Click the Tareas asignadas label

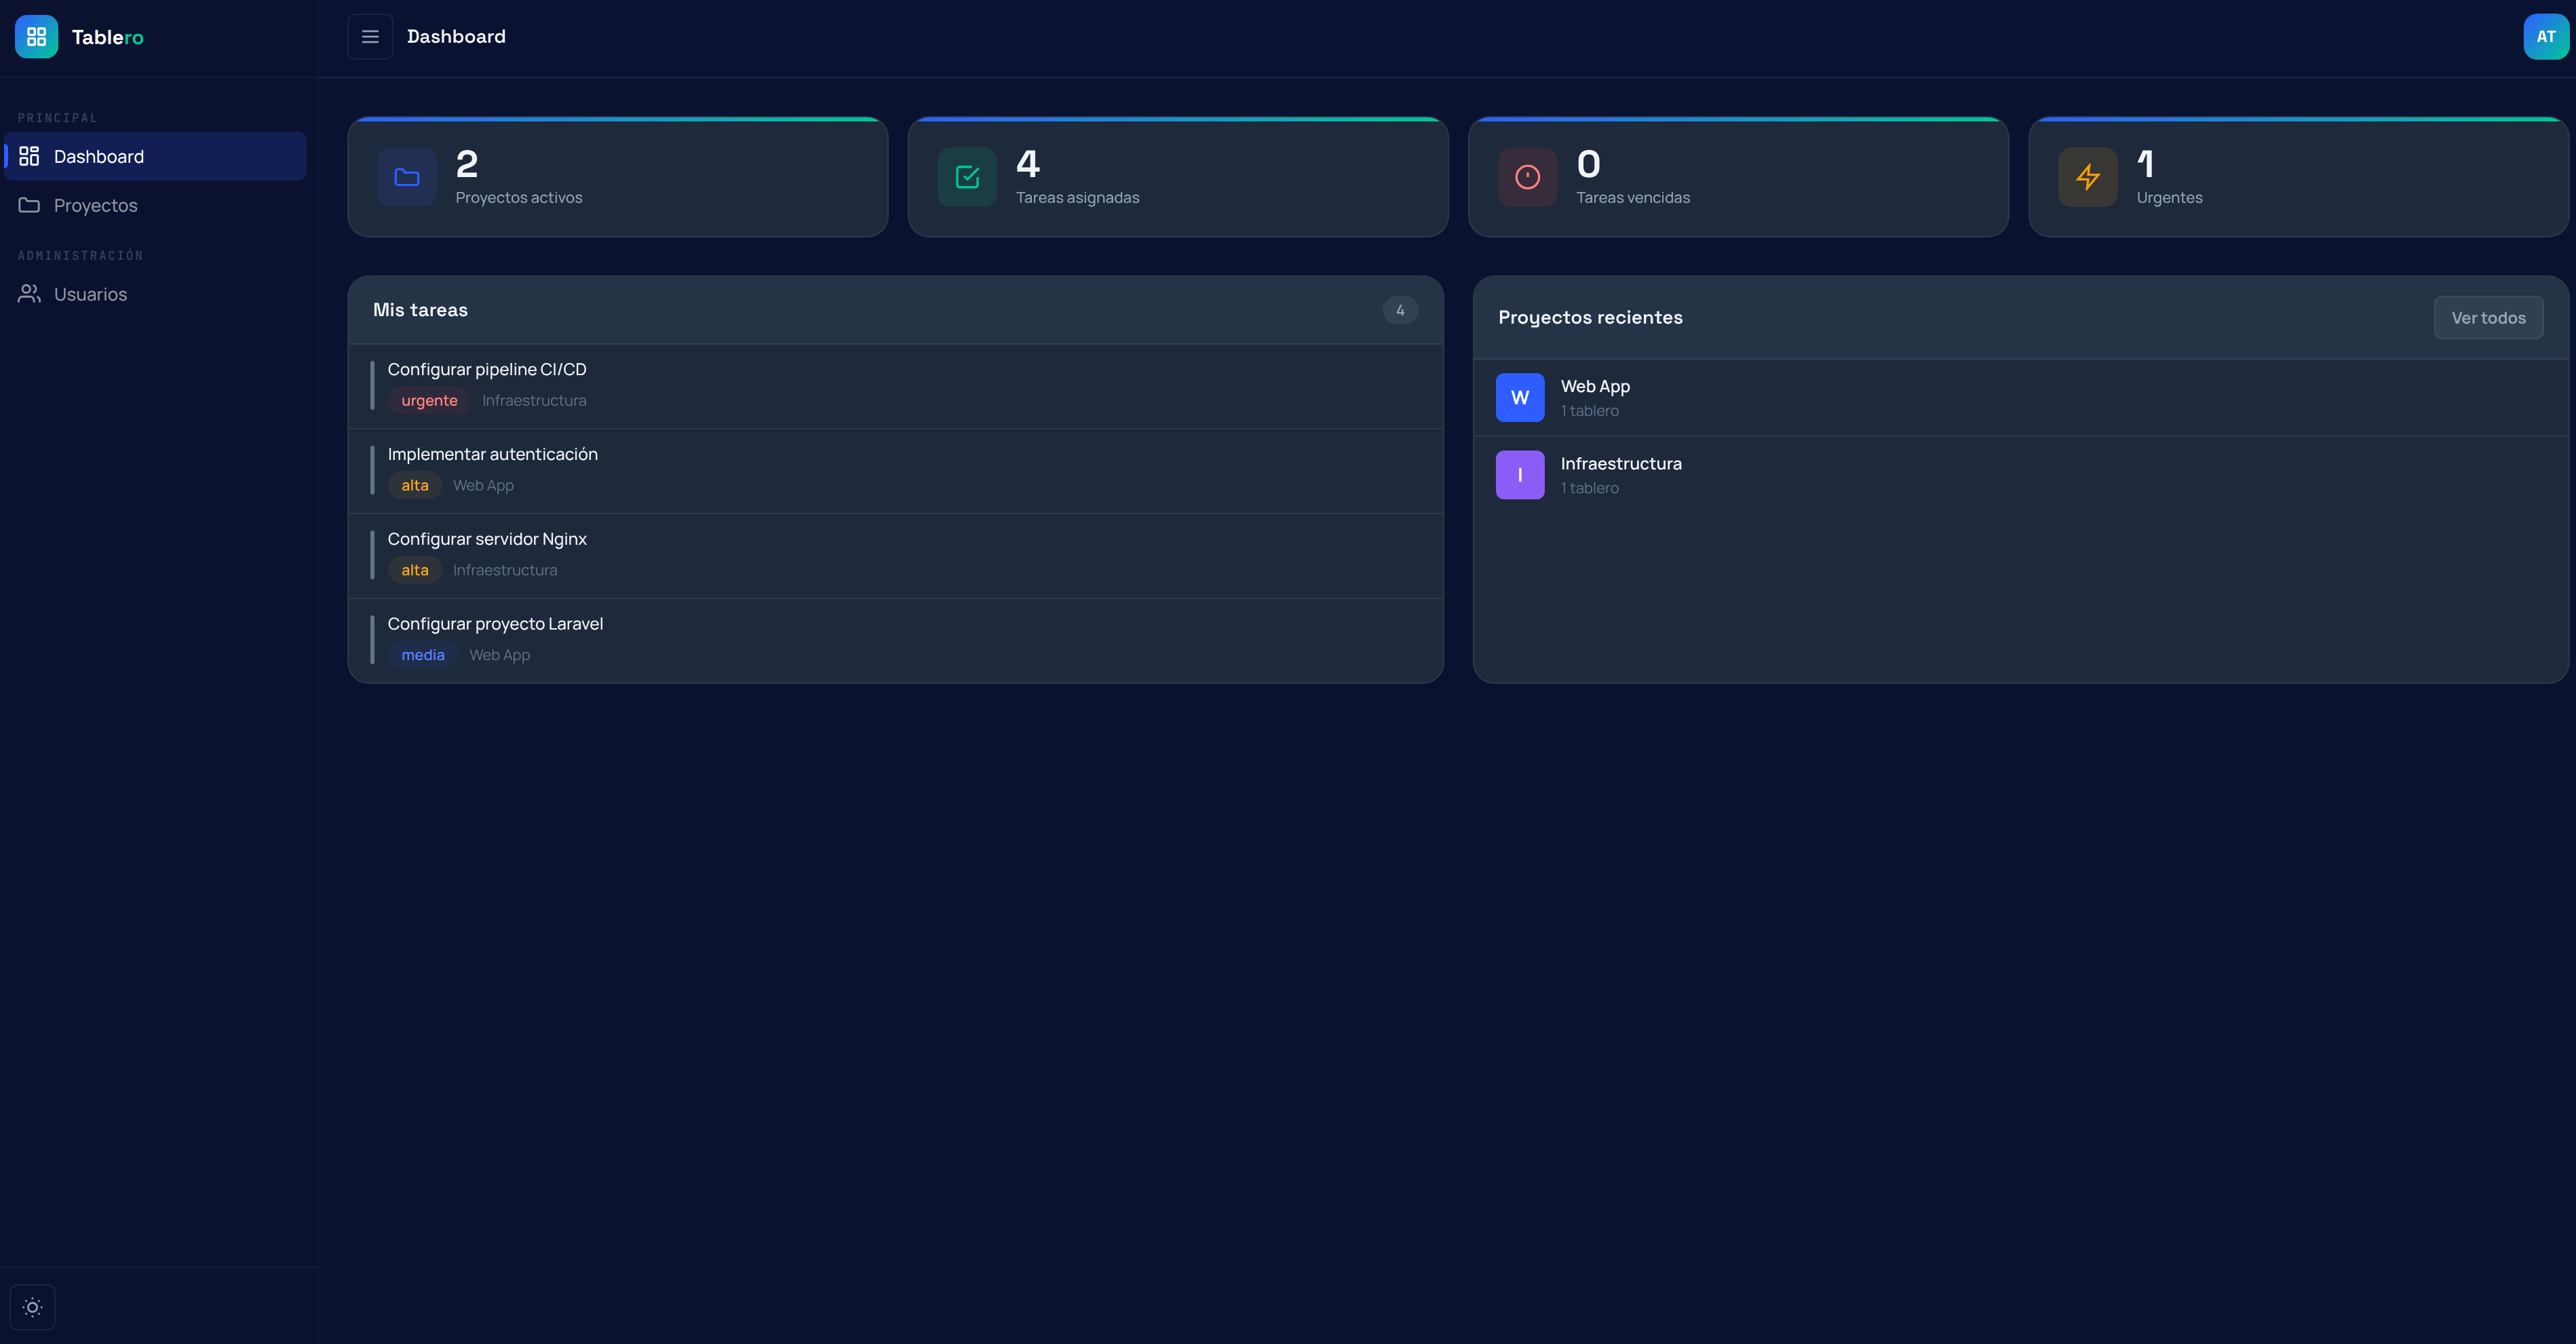pyautogui.click(x=1077, y=198)
